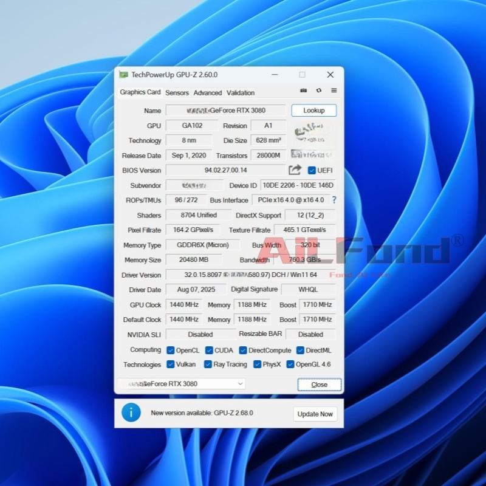
Task: Toggle the PhysX checkbox
Action: click(257, 364)
